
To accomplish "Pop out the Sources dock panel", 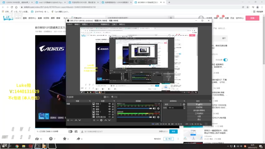I will pyautogui.click(x=114, y=101).
